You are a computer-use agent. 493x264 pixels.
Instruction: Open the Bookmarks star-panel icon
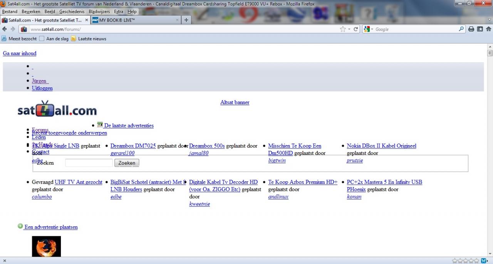(x=480, y=29)
